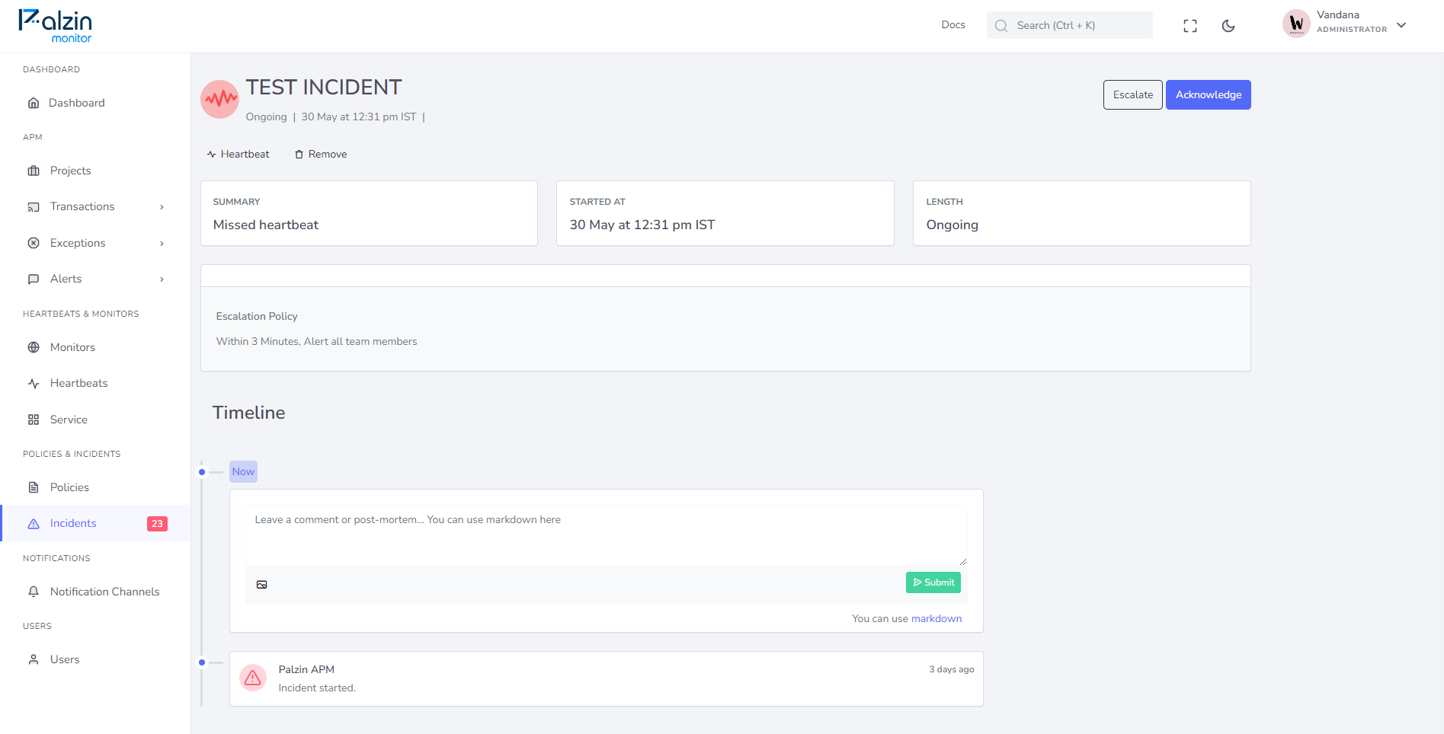Enter fullscreen using the expand icon
This screenshot has width=1444, height=734.
(x=1189, y=26)
